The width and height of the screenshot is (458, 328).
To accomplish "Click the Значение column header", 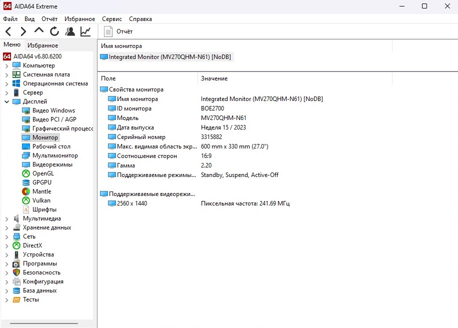I will [214, 78].
